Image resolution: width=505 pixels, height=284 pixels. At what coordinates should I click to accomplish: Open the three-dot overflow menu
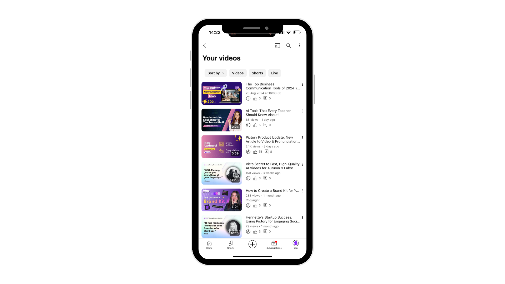pyautogui.click(x=299, y=45)
